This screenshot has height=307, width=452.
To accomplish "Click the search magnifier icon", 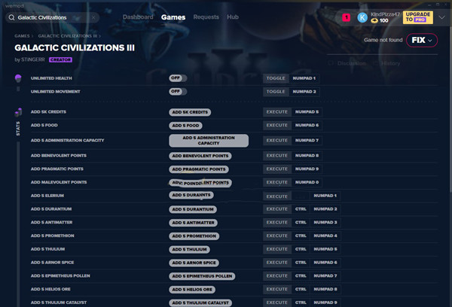I will [11, 17].
